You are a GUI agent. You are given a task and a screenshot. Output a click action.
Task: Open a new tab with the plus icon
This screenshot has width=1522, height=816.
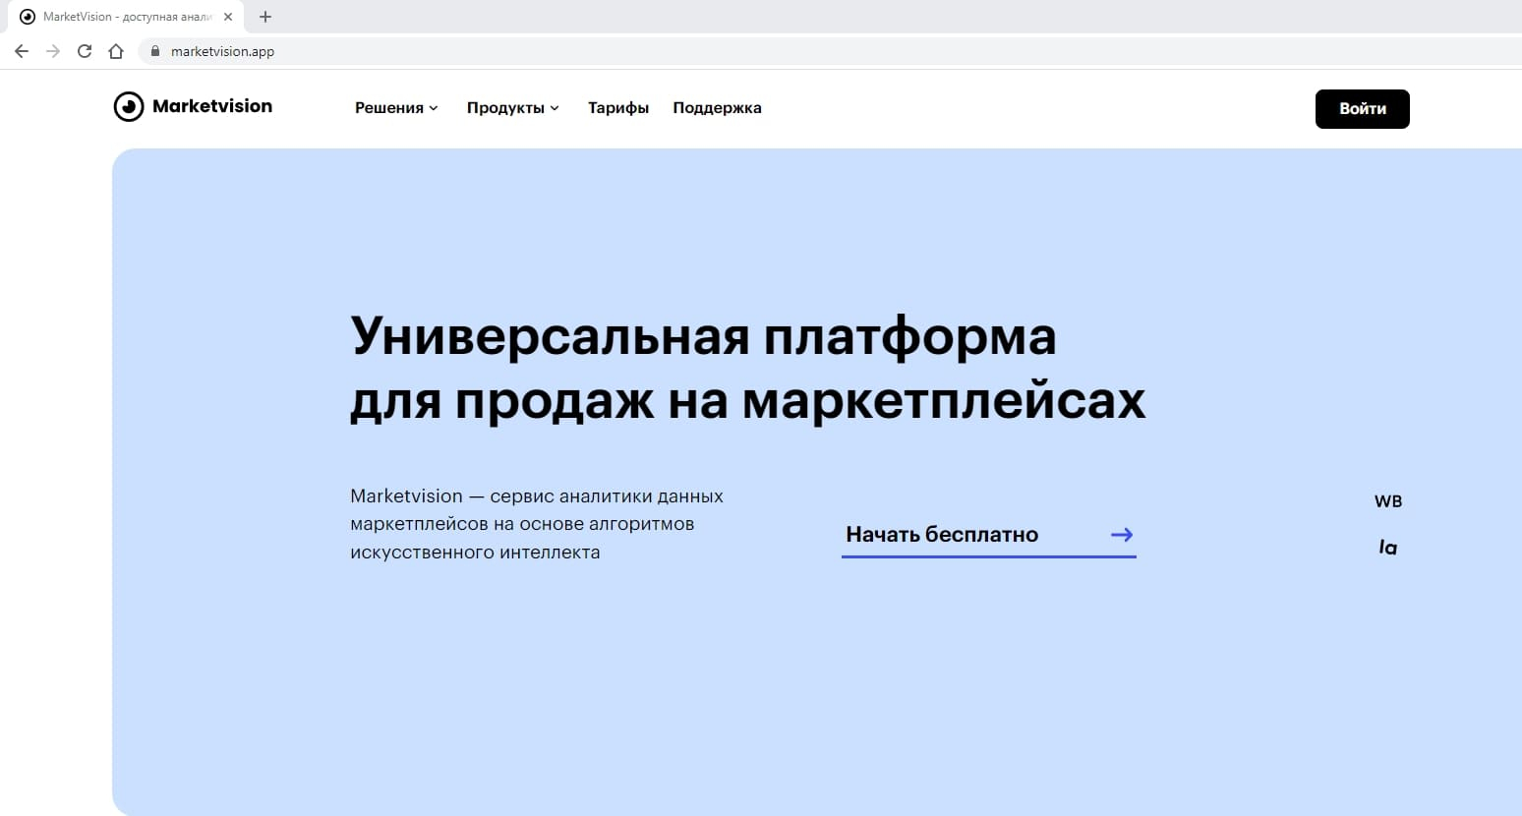(x=265, y=17)
